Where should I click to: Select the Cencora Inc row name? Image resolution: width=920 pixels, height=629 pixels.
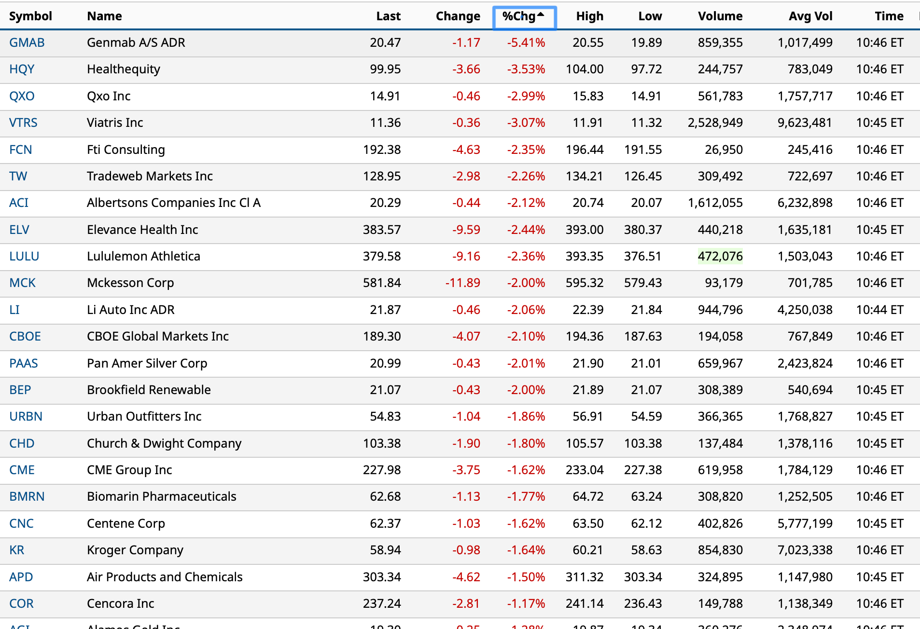coord(120,604)
